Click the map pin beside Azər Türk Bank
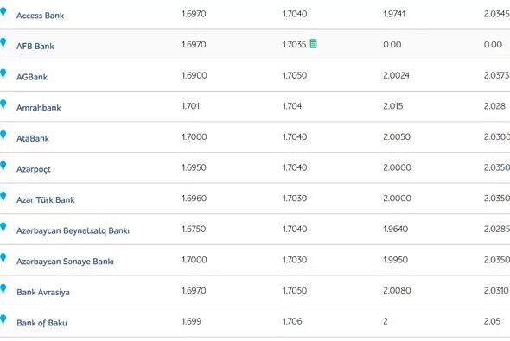The height and width of the screenshot is (341, 510). [3, 197]
